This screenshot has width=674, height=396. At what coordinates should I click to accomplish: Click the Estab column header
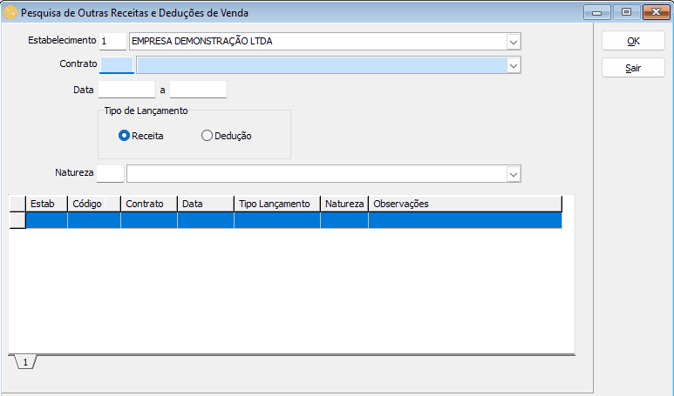tap(46, 204)
